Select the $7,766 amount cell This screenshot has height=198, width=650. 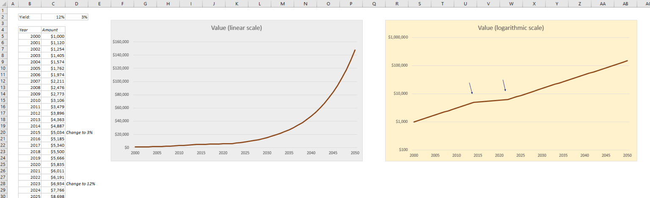pyautogui.click(x=53, y=190)
